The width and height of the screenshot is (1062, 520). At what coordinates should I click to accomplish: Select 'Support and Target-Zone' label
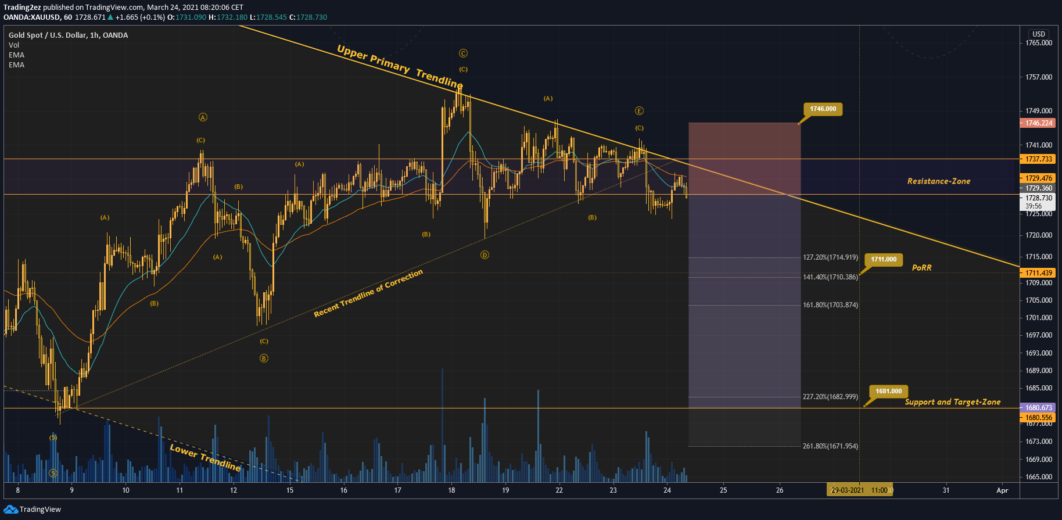coord(953,402)
